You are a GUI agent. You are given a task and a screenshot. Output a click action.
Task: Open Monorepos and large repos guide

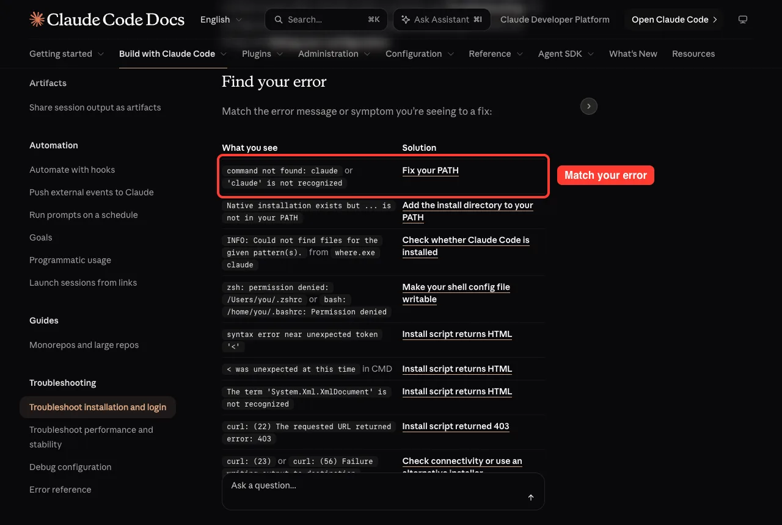click(x=84, y=345)
